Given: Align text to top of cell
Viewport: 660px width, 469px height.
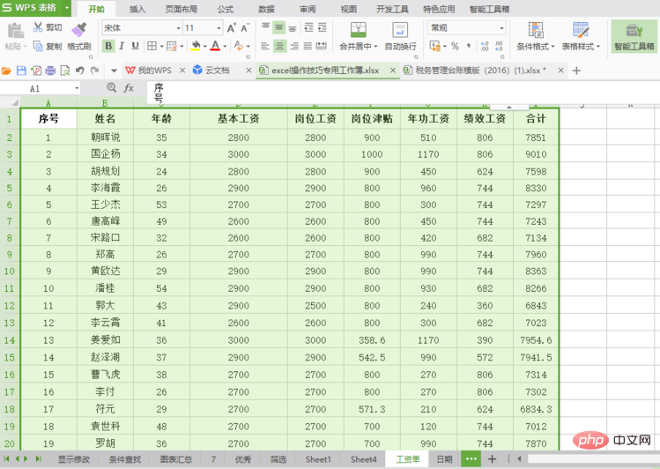Looking at the screenshot, I should [265, 27].
